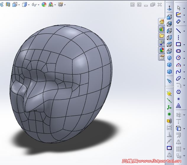Start a sketch with the Sketch tool

178,15
